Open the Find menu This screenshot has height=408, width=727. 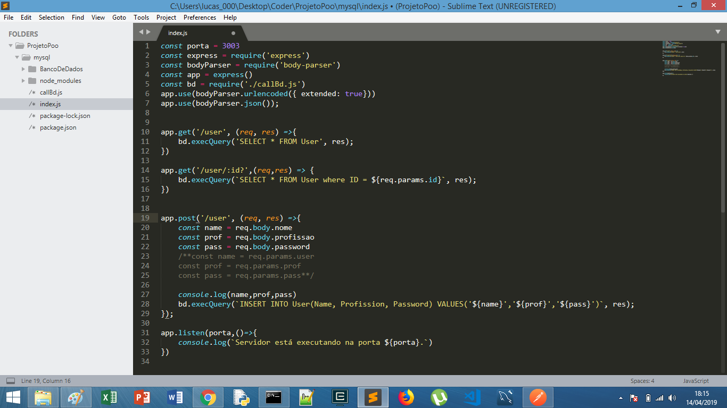[x=78, y=18]
